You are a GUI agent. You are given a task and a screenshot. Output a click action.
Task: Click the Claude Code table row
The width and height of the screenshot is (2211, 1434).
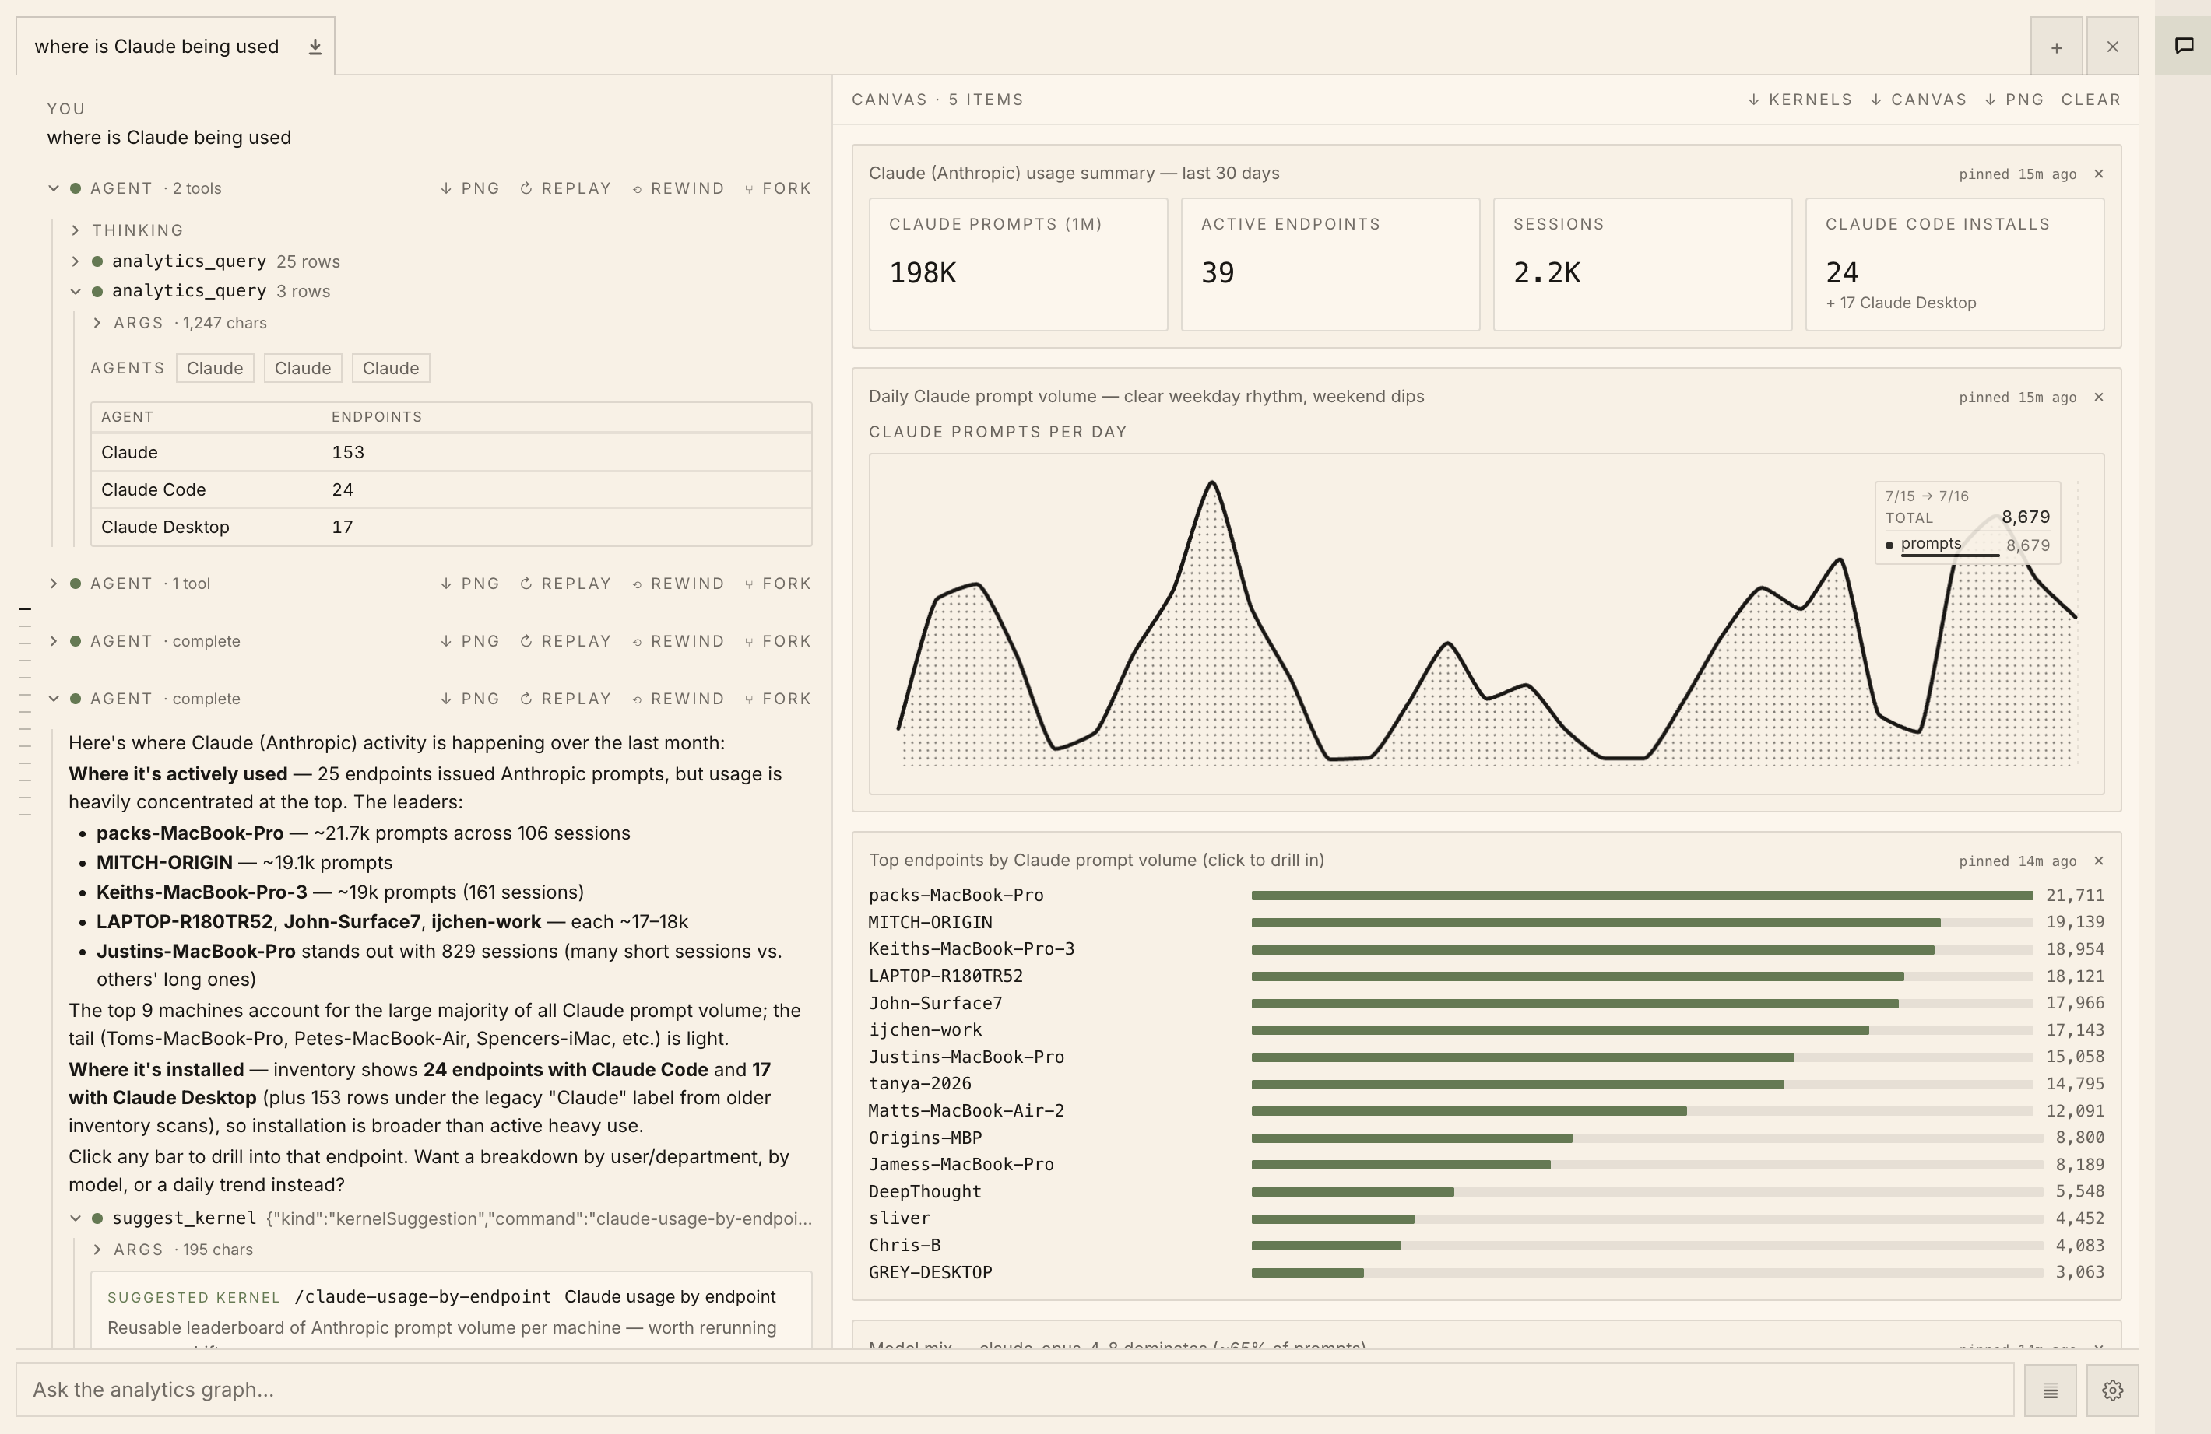click(x=452, y=489)
